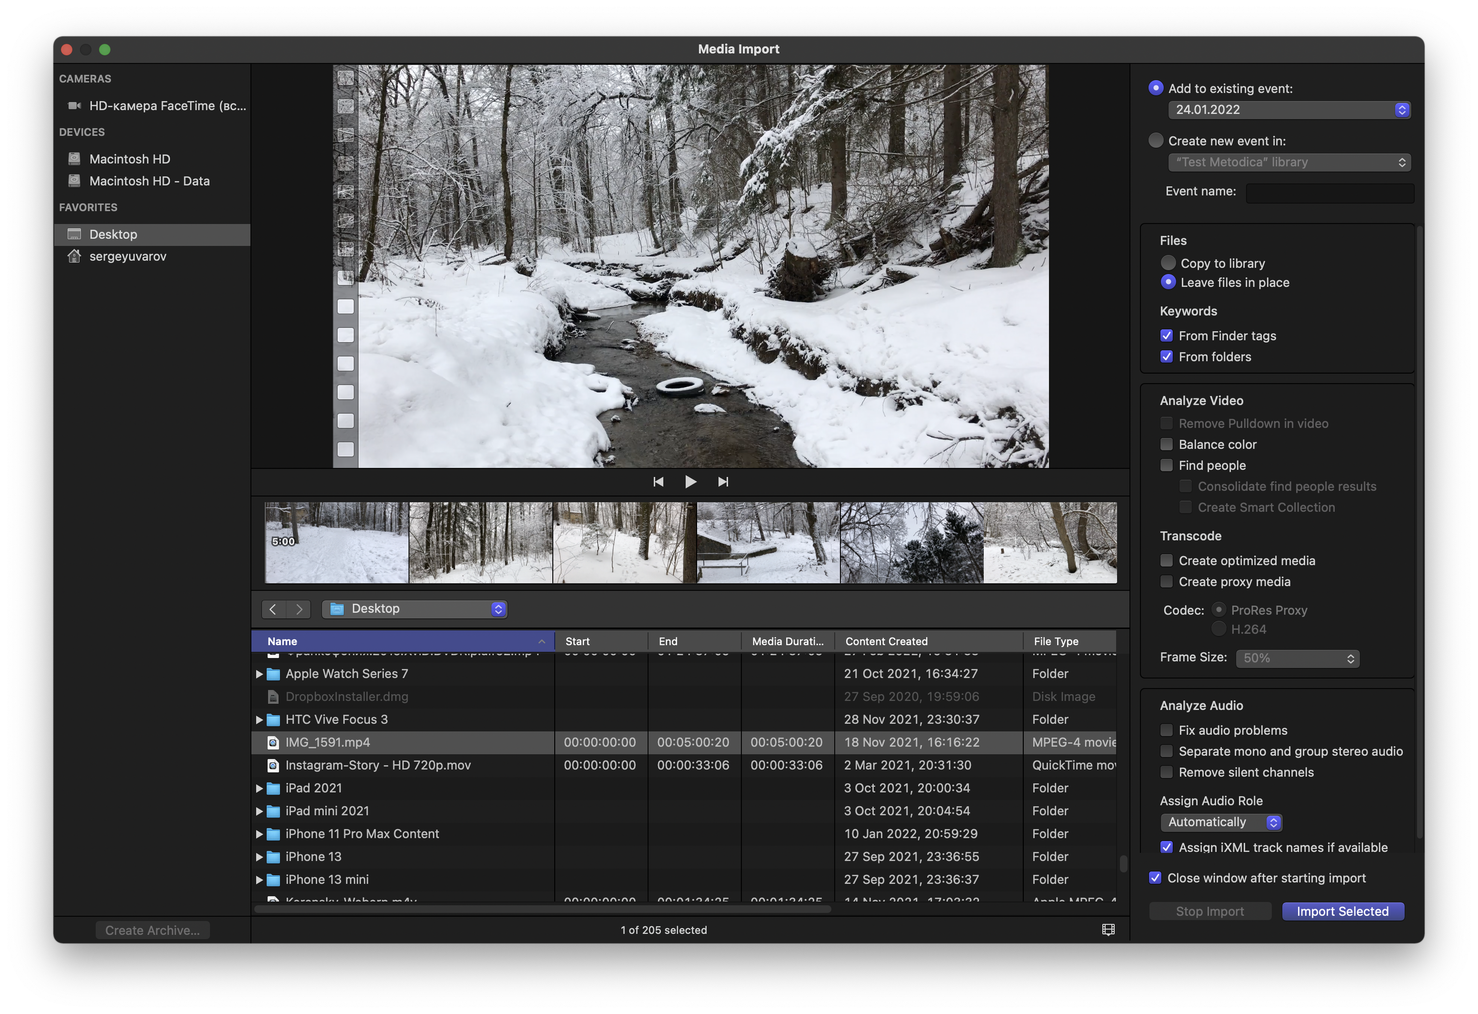Navigate back with left chevron

tap(273, 609)
